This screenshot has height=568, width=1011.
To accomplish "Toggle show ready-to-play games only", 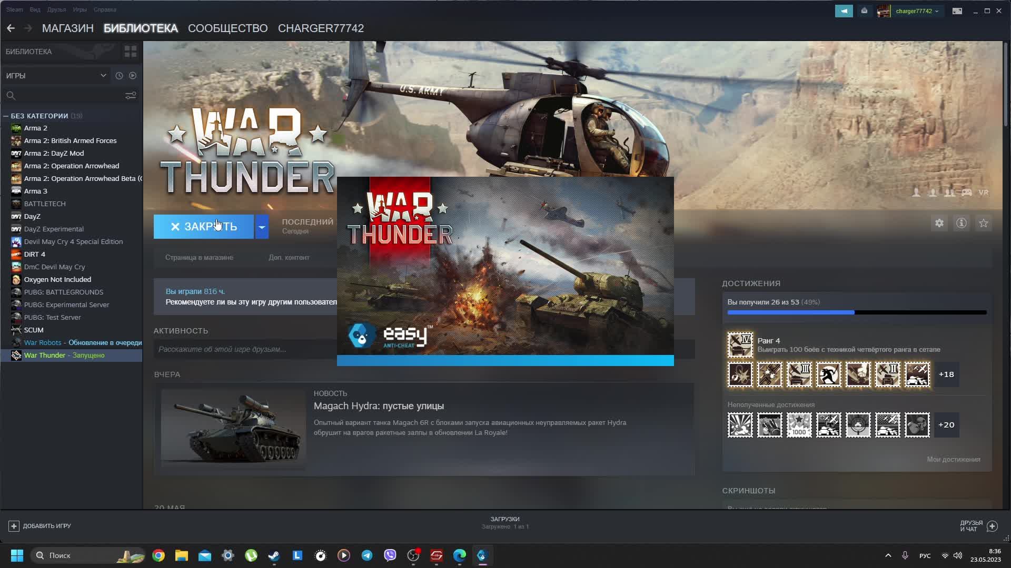I will click(x=133, y=76).
